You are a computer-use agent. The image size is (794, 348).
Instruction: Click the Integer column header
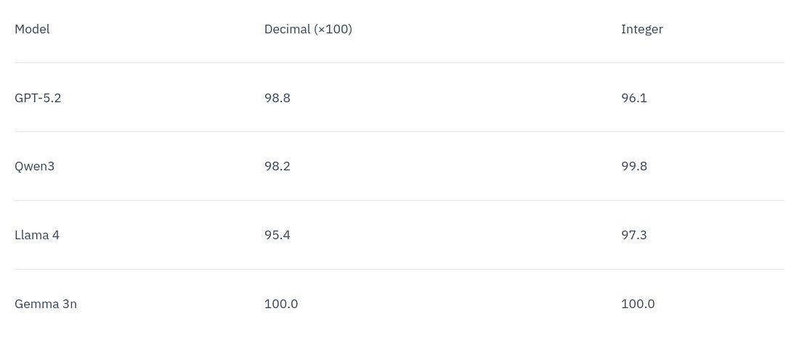point(641,30)
